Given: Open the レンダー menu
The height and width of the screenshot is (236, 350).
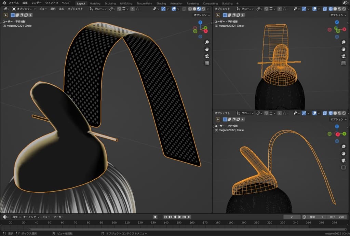Looking at the screenshot, I should pyautogui.click(x=36, y=3).
